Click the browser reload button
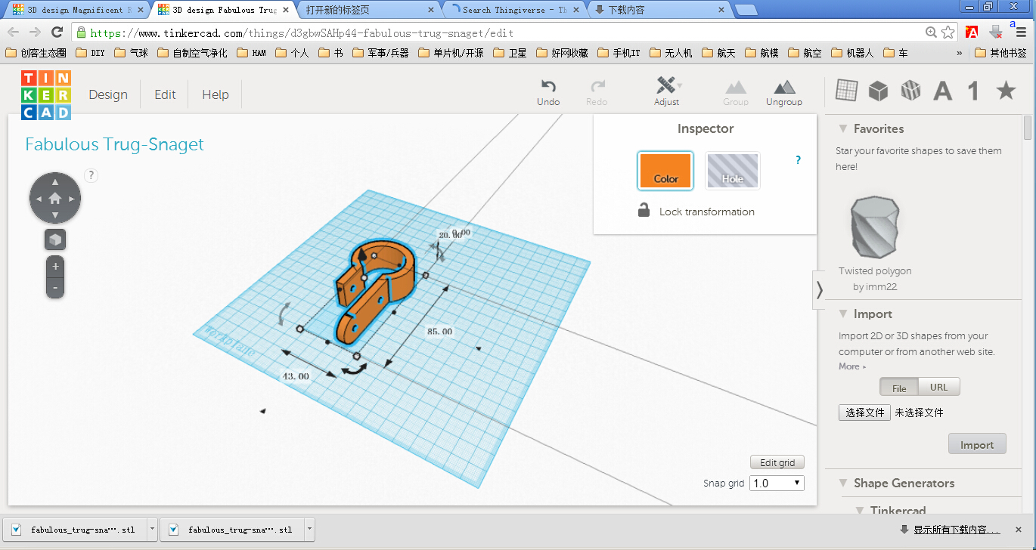 pyautogui.click(x=57, y=32)
